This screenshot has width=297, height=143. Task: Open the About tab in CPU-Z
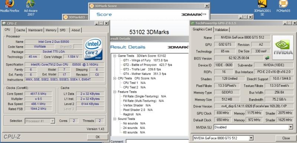(76, 30)
